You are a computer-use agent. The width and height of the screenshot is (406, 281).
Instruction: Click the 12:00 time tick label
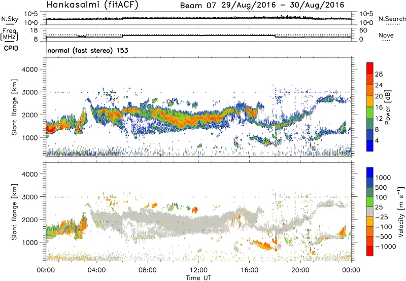(198, 270)
